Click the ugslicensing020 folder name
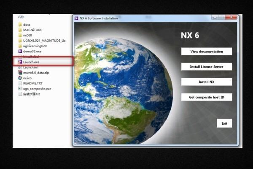 [x=35, y=46]
